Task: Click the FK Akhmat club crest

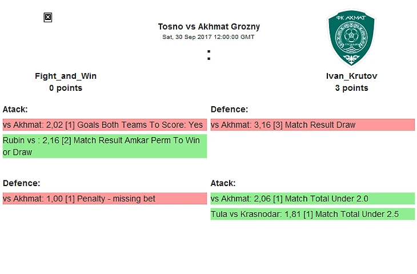Action: pos(351,38)
